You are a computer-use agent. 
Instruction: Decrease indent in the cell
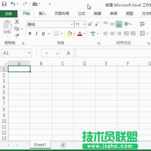[x=127, y=34]
